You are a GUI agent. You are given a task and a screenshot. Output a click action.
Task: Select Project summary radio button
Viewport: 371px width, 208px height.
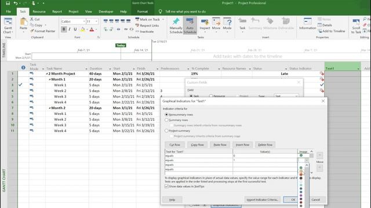166,131
